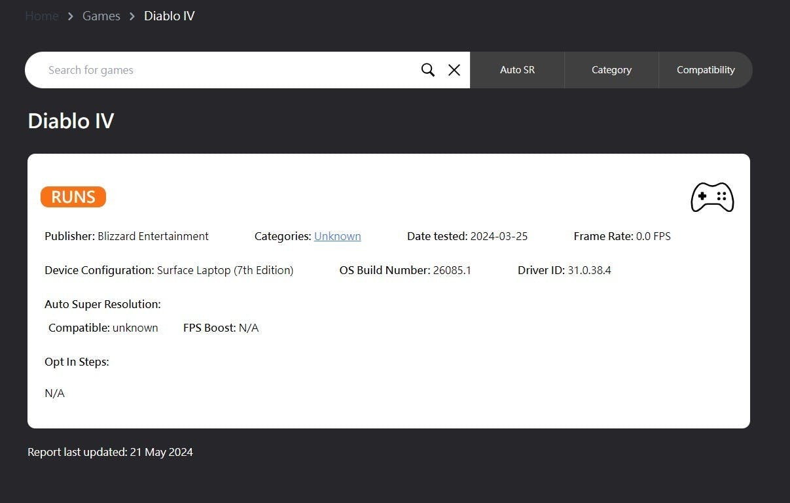Screen dimensions: 790x503
Task: Open the Compatibility filter
Action: pos(706,70)
